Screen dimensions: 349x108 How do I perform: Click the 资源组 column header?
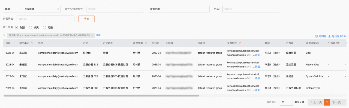click(x=201, y=43)
